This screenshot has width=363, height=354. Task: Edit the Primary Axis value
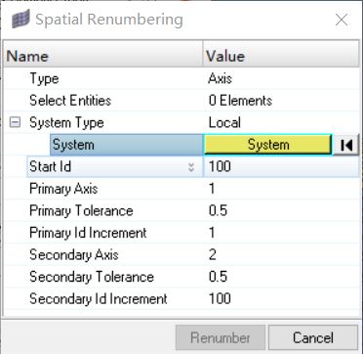[x=282, y=189]
